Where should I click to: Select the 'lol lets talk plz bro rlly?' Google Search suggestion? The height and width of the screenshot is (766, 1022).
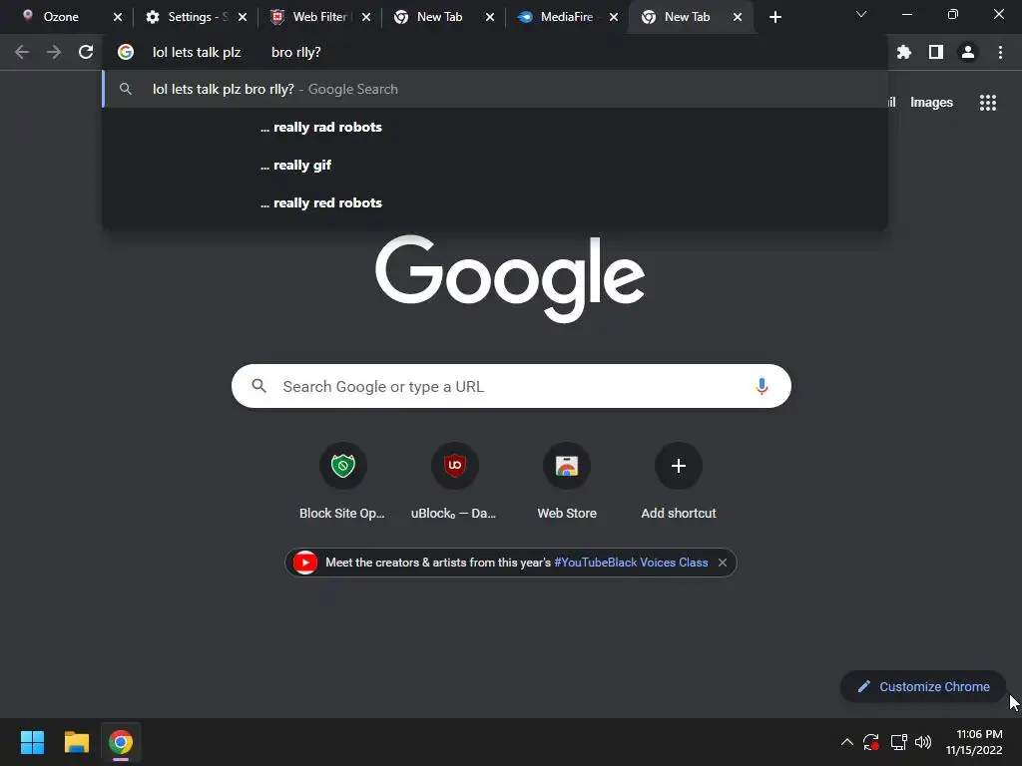(x=495, y=89)
